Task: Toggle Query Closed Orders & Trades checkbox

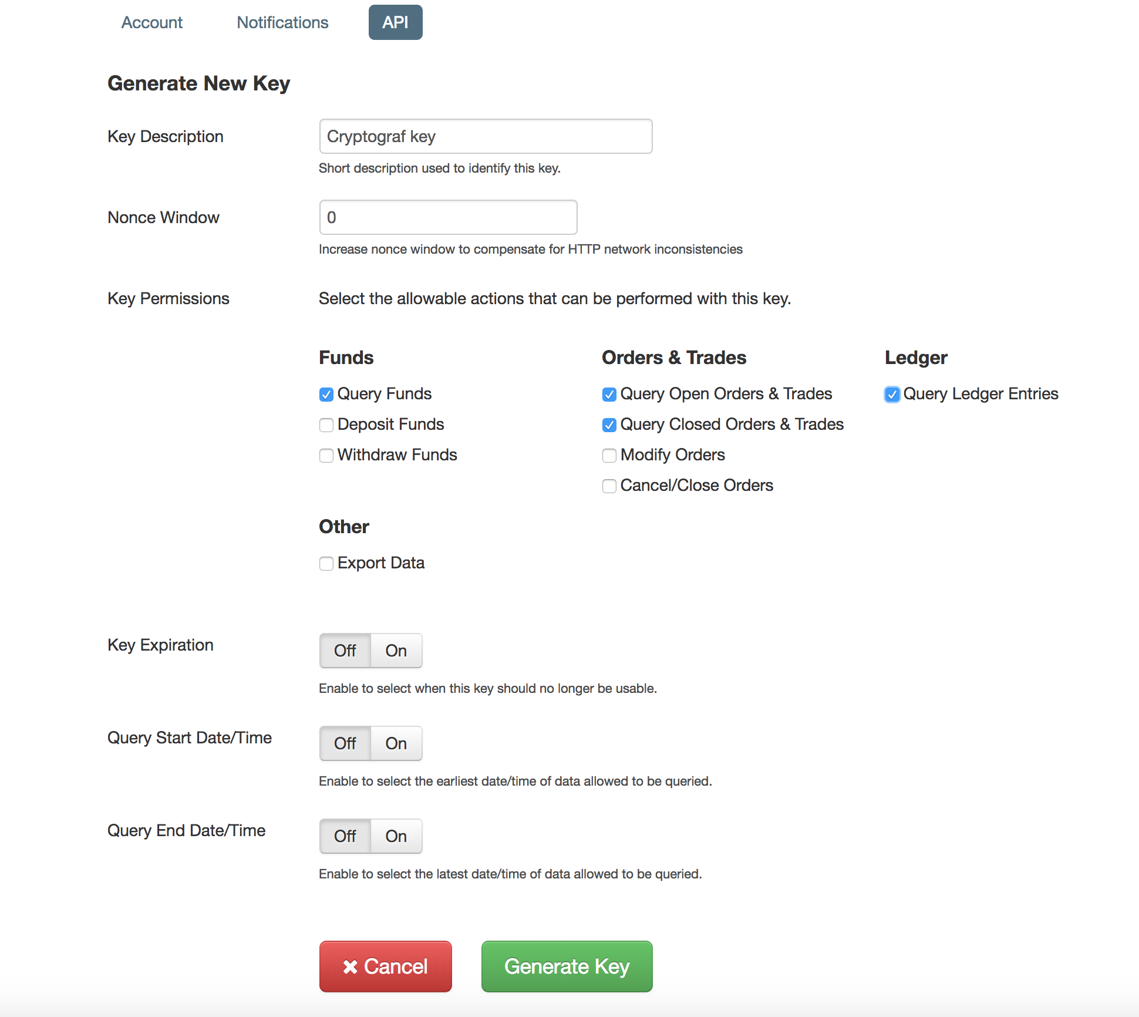Action: pyautogui.click(x=609, y=425)
